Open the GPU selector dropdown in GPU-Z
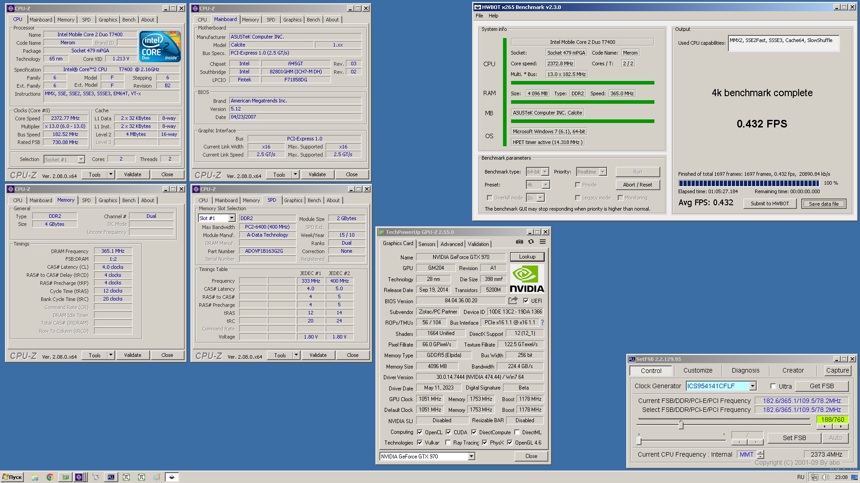The image size is (860, 483). point(471,456)
